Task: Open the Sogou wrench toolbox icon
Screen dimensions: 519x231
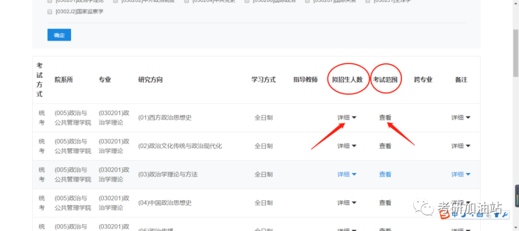Action: coord(505,215)
